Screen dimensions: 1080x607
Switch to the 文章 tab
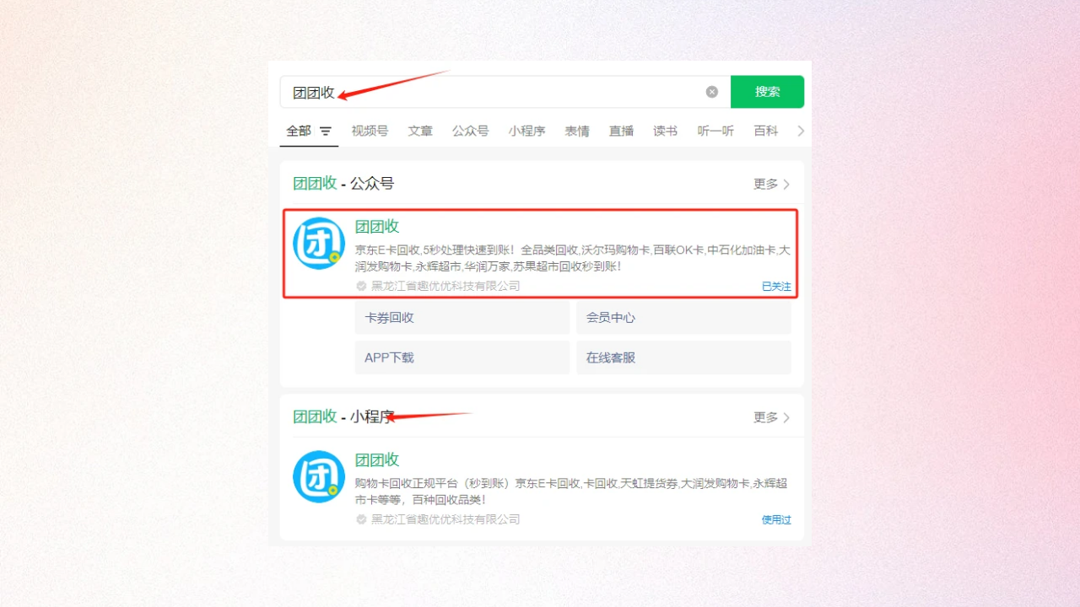click(x=420, y=131)
